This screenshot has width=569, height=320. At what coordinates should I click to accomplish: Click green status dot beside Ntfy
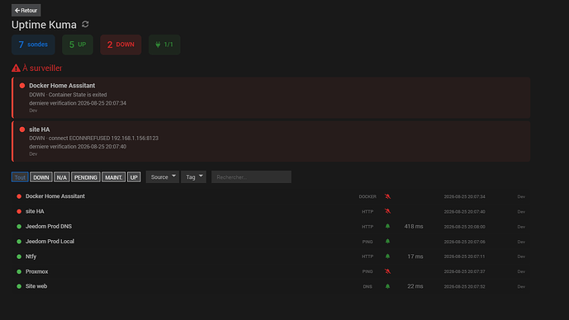pos(19,256)
